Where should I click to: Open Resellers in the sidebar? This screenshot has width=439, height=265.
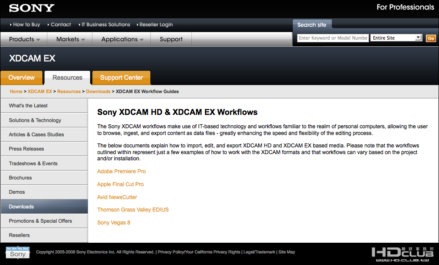(x=44, y=235)
